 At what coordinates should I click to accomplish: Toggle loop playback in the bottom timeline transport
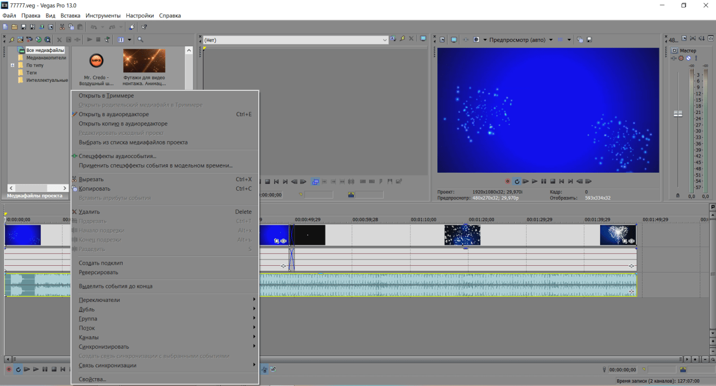tap(18, 369)
